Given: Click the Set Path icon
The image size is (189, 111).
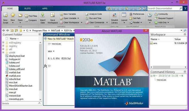Looking at the screenshot, I should point(131,18).
